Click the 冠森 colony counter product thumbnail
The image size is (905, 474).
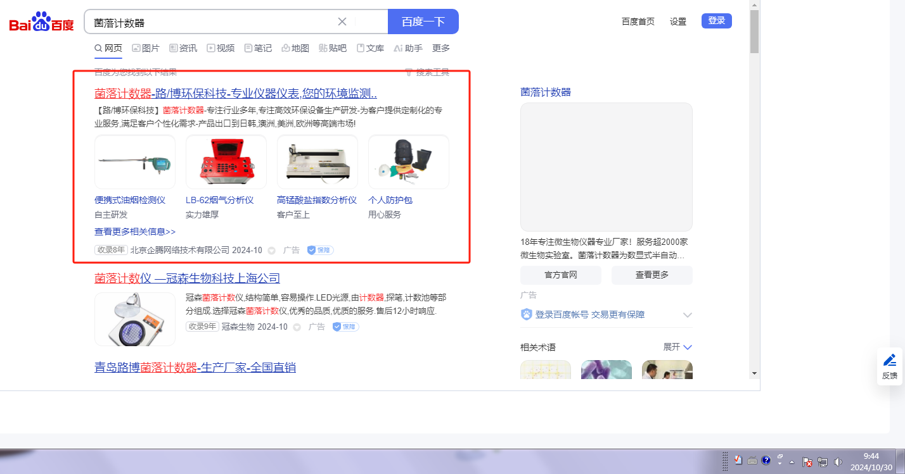(135, 319)
